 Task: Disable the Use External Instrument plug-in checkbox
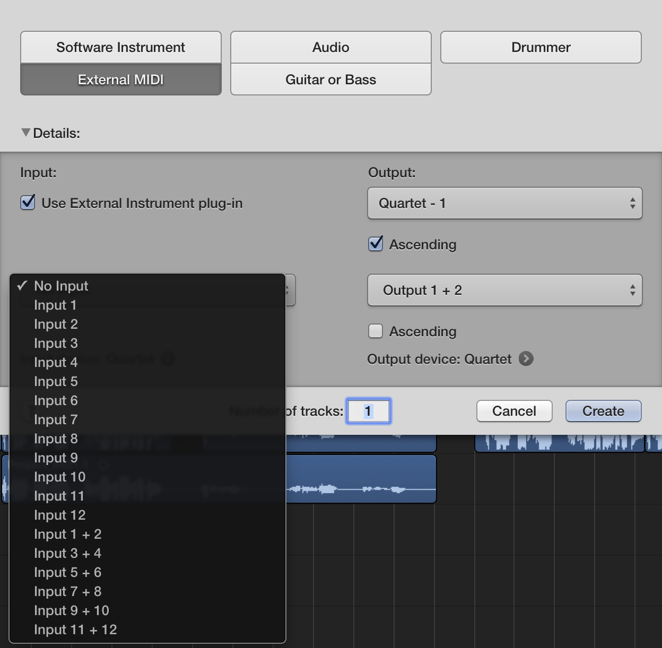pos(27,202)
